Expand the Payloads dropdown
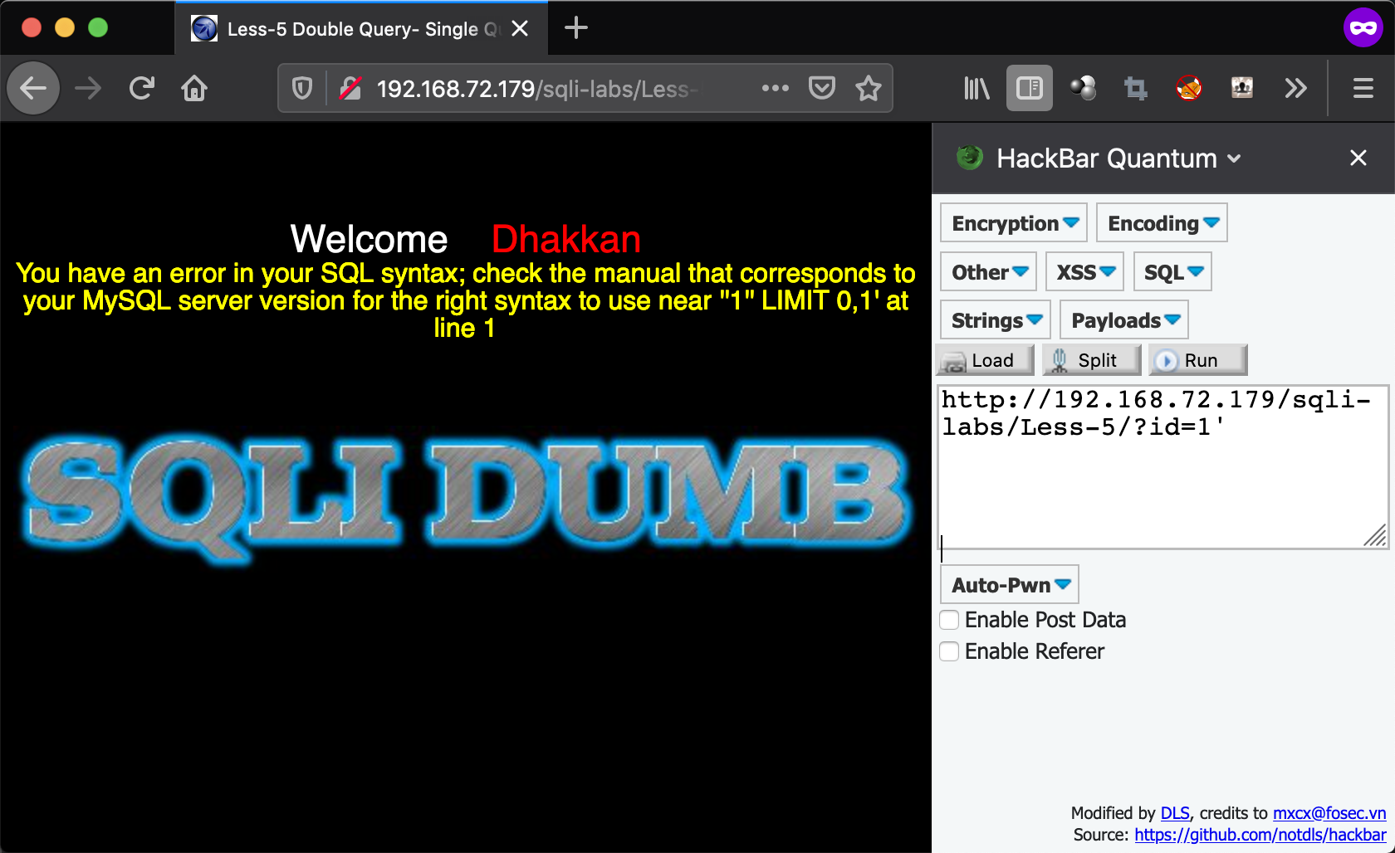 pyautogui.click(x=1124, y=320)
